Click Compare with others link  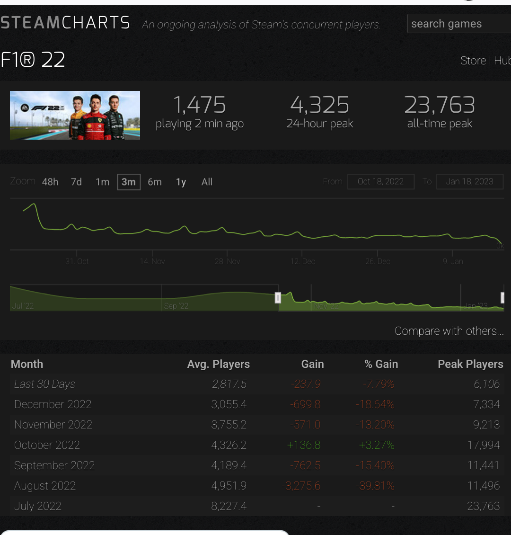(x=449, y=331)
